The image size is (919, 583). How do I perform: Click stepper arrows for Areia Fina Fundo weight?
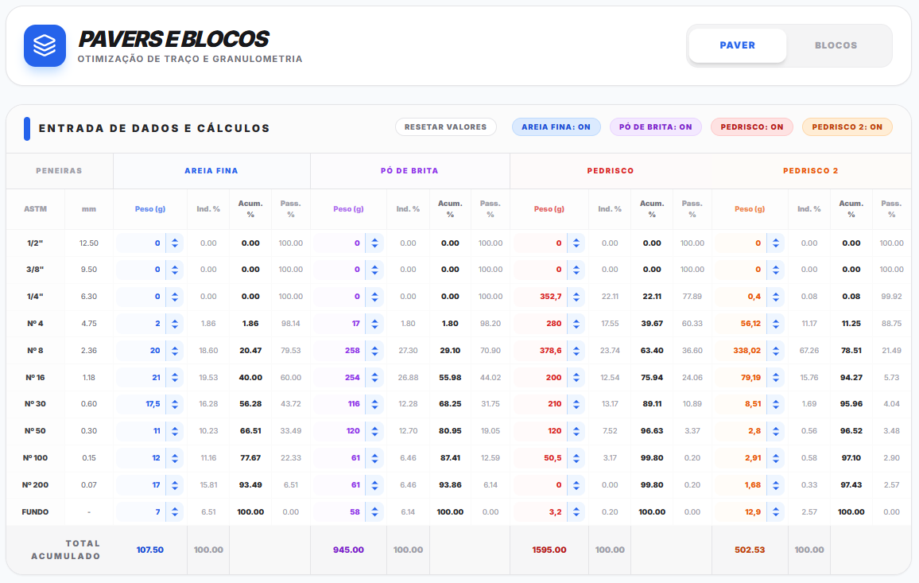click(x=174, y=512)
